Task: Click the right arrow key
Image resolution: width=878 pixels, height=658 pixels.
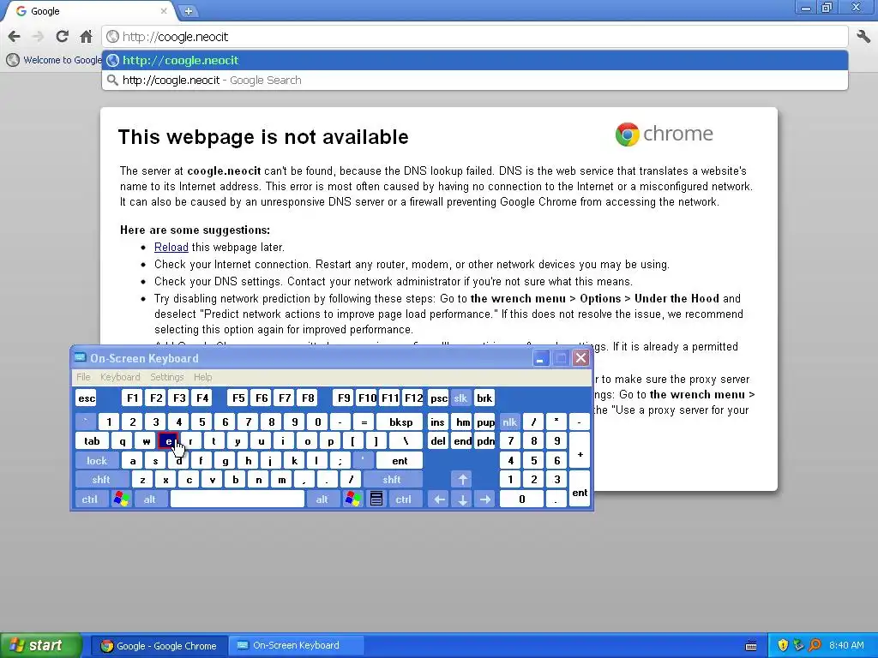Action: pyautogui.click(x=485, y=499)
